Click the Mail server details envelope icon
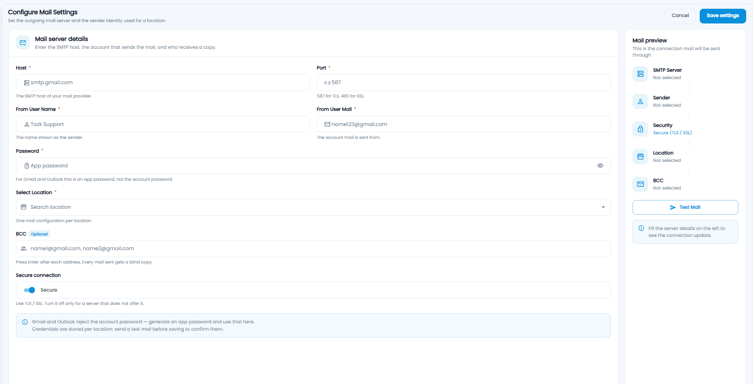 coord(23,43)
